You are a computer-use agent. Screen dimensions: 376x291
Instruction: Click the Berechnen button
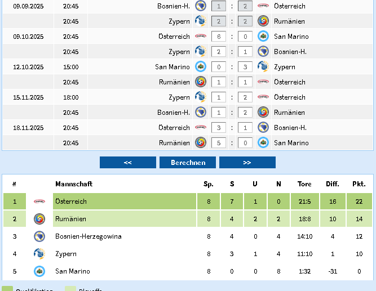tap(188, 163)
